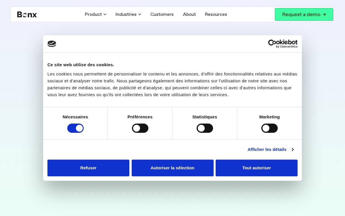
Task: Enable the Préférences cookies switch
Action: [x=140, y=128]
